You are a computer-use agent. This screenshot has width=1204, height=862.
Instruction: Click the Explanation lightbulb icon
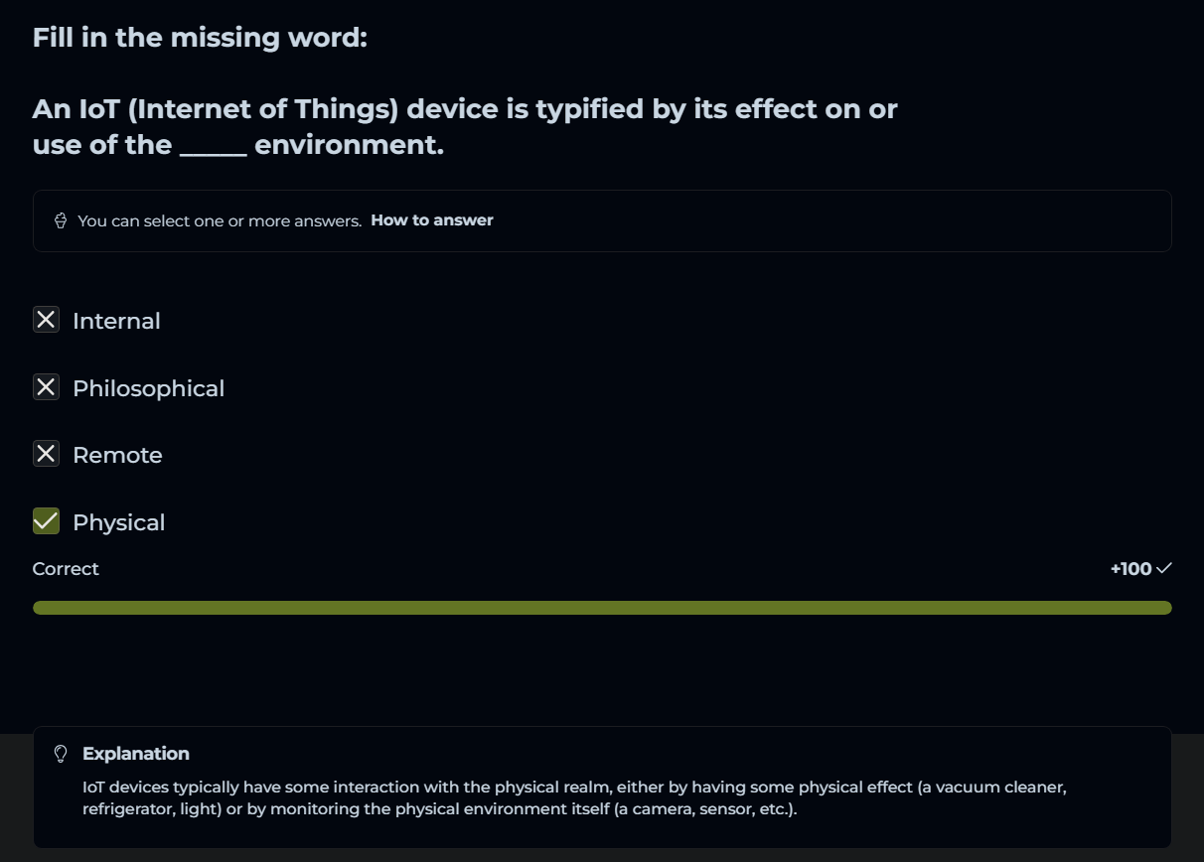pos(61,754)
